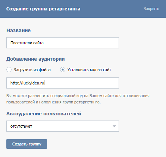This screenshot has width=166, height=157.
Task: Click the http://luckyidea.ru text in the URL field
Action: tap(27, 83)
